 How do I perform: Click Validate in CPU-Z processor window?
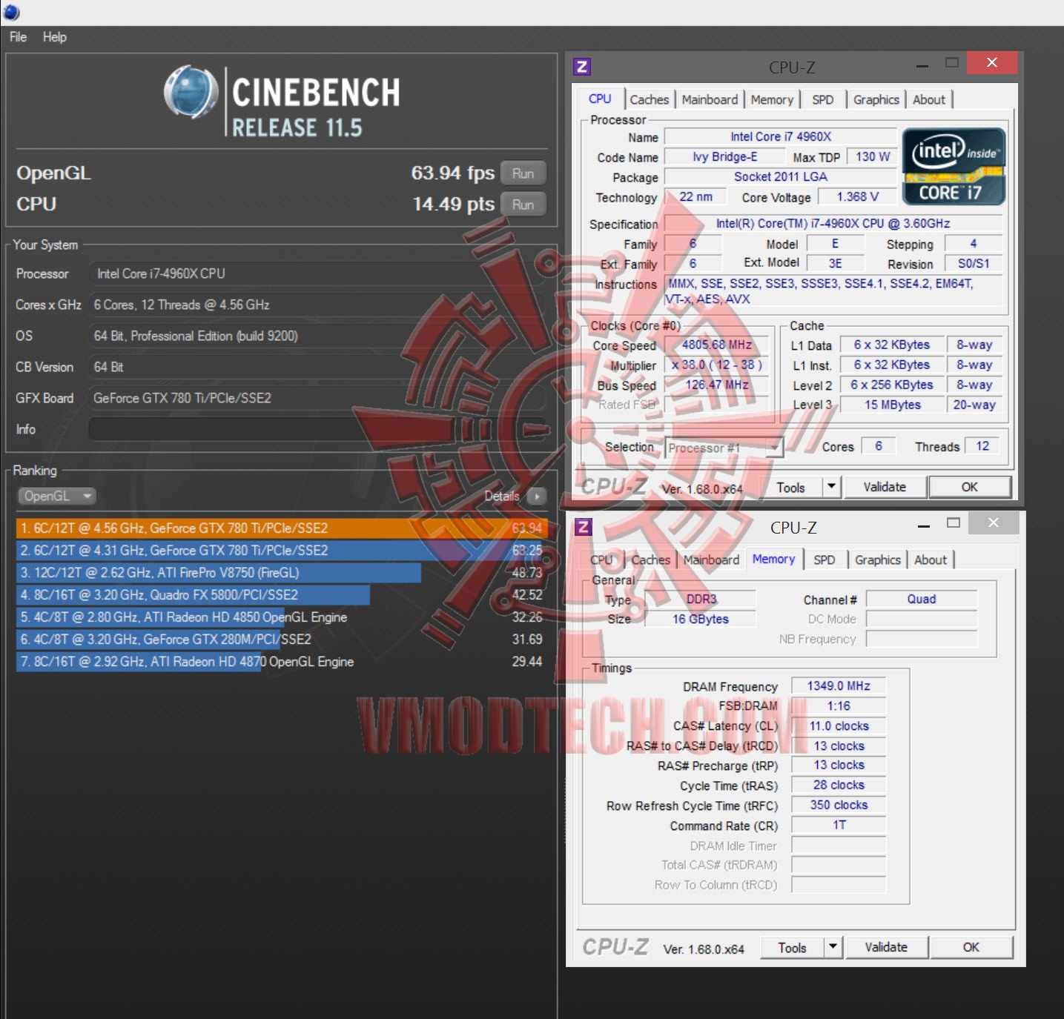tap(885, 487)
